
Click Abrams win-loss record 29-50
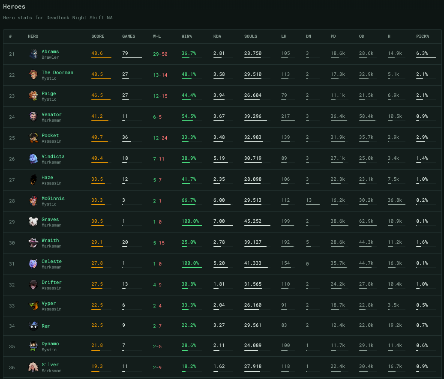pos(160,54)
